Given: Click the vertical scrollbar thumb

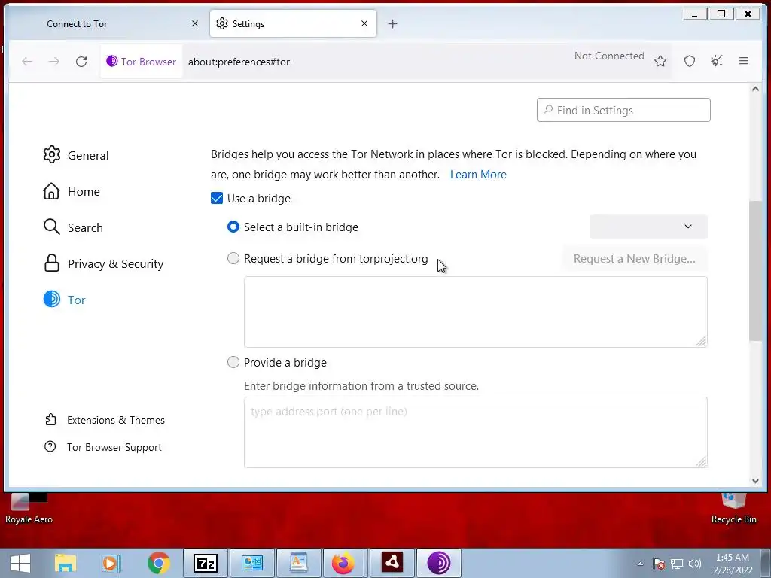Looking at the screenshot, I should pyautogui.click(x=755, y=270).
